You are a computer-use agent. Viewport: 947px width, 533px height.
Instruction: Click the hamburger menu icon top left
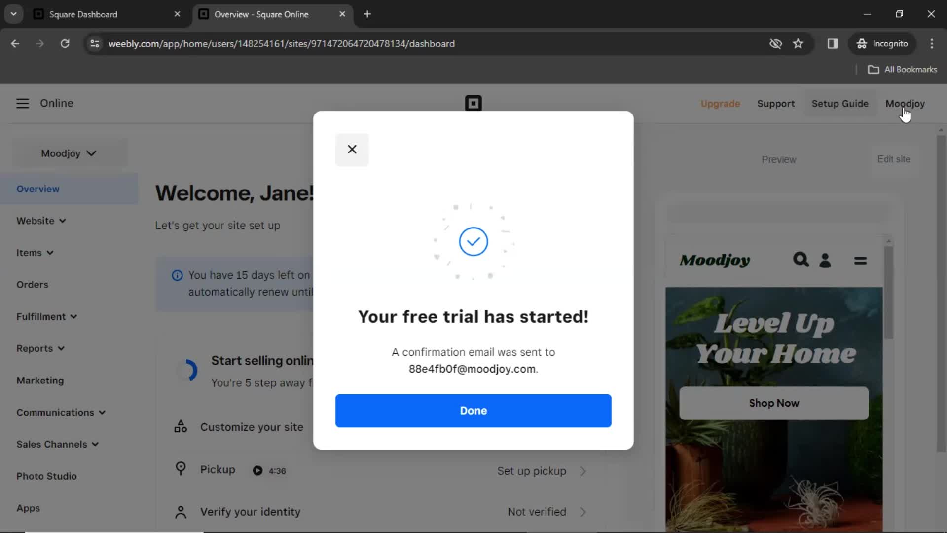pyautogui.click(x=22, y=103)
